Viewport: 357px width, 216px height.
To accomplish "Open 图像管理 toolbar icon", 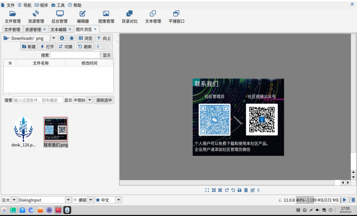I will [x=106, y=17].
